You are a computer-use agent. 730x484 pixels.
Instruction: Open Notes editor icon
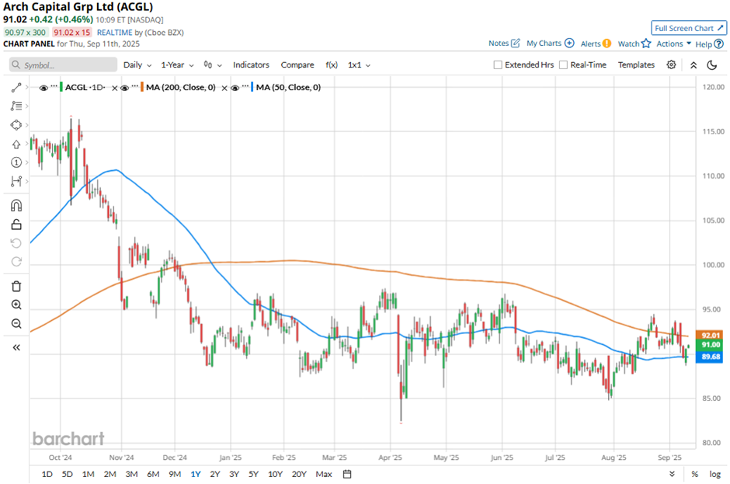click(516, 44)
